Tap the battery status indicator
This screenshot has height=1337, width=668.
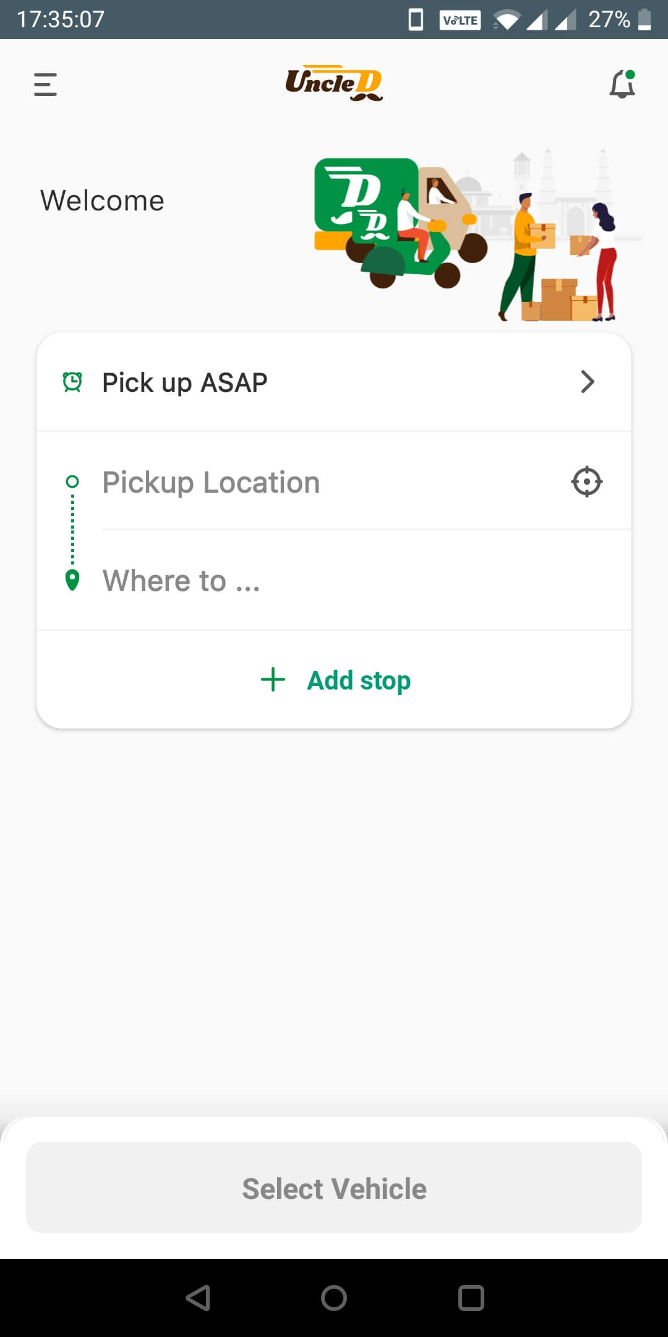644,19
